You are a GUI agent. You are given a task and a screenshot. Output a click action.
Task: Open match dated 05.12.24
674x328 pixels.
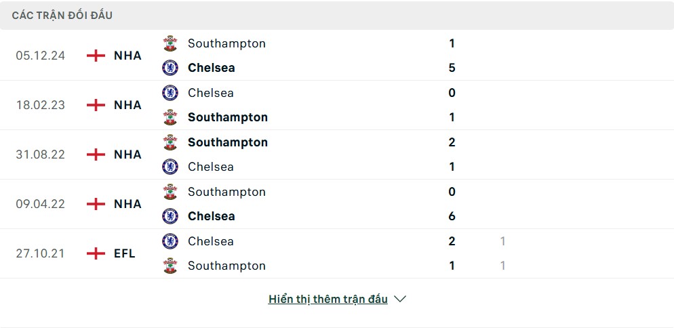[41, 56]
